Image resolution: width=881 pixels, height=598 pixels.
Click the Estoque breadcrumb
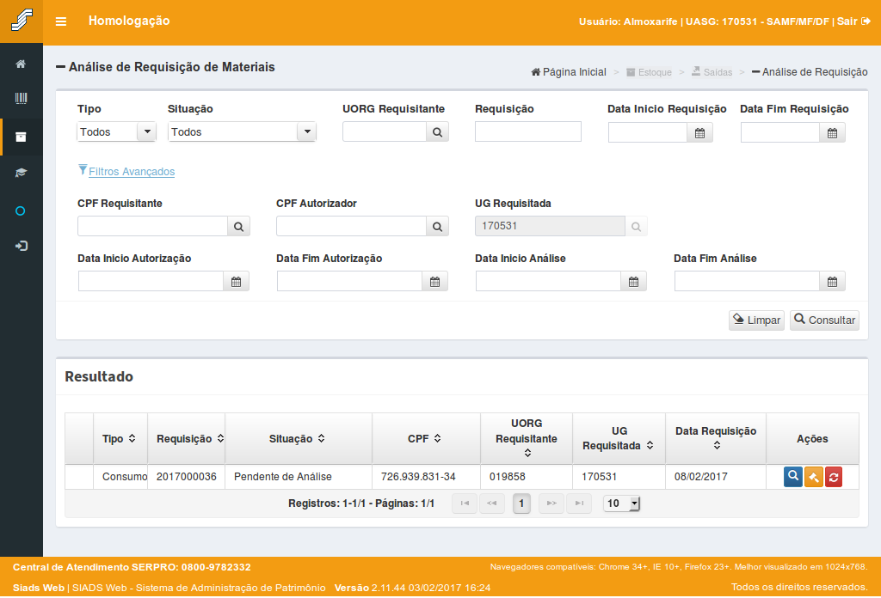(649, 72)
